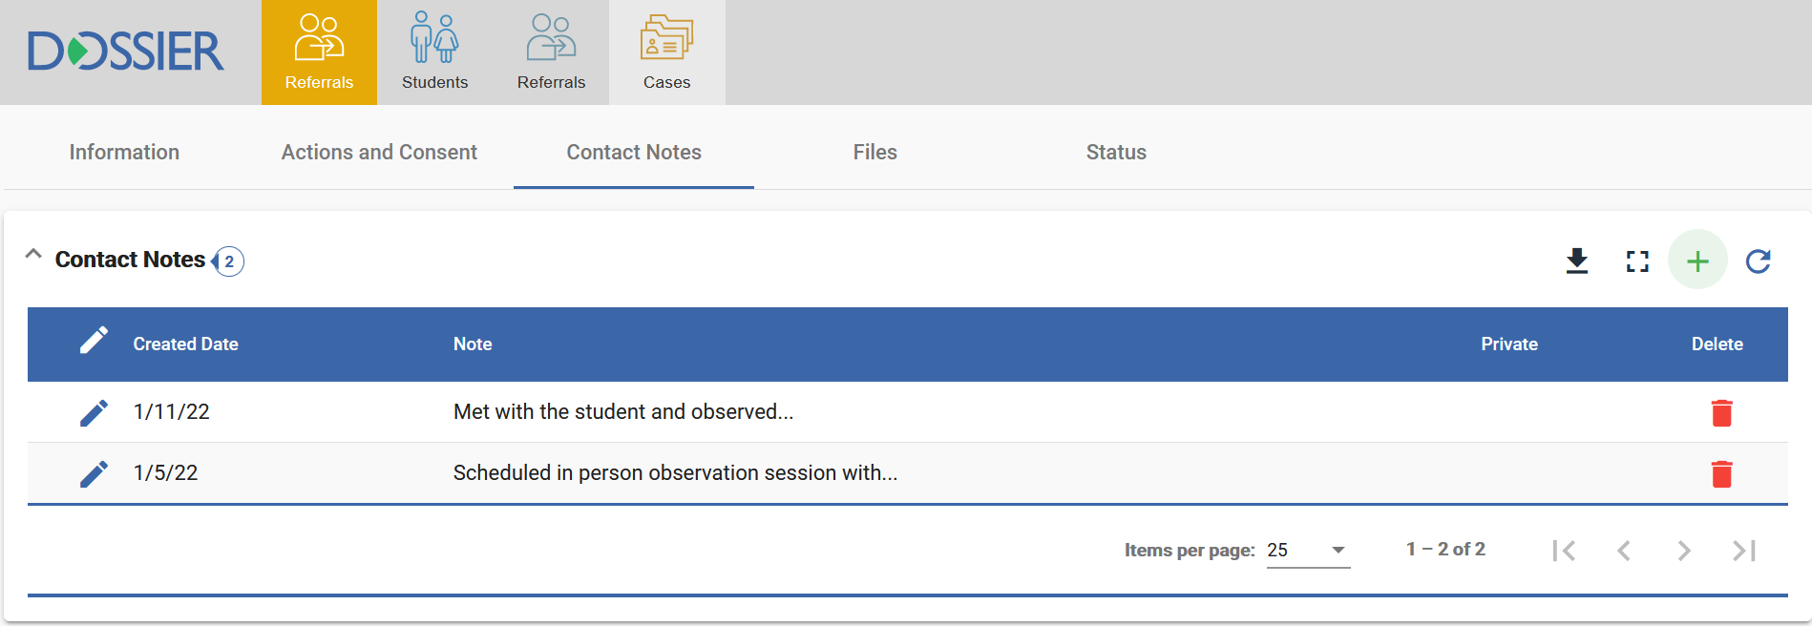Toggle fullscreen view of Contact Notes
The width and height of the screenshot is (1812, 626).
click(1637, 261)
